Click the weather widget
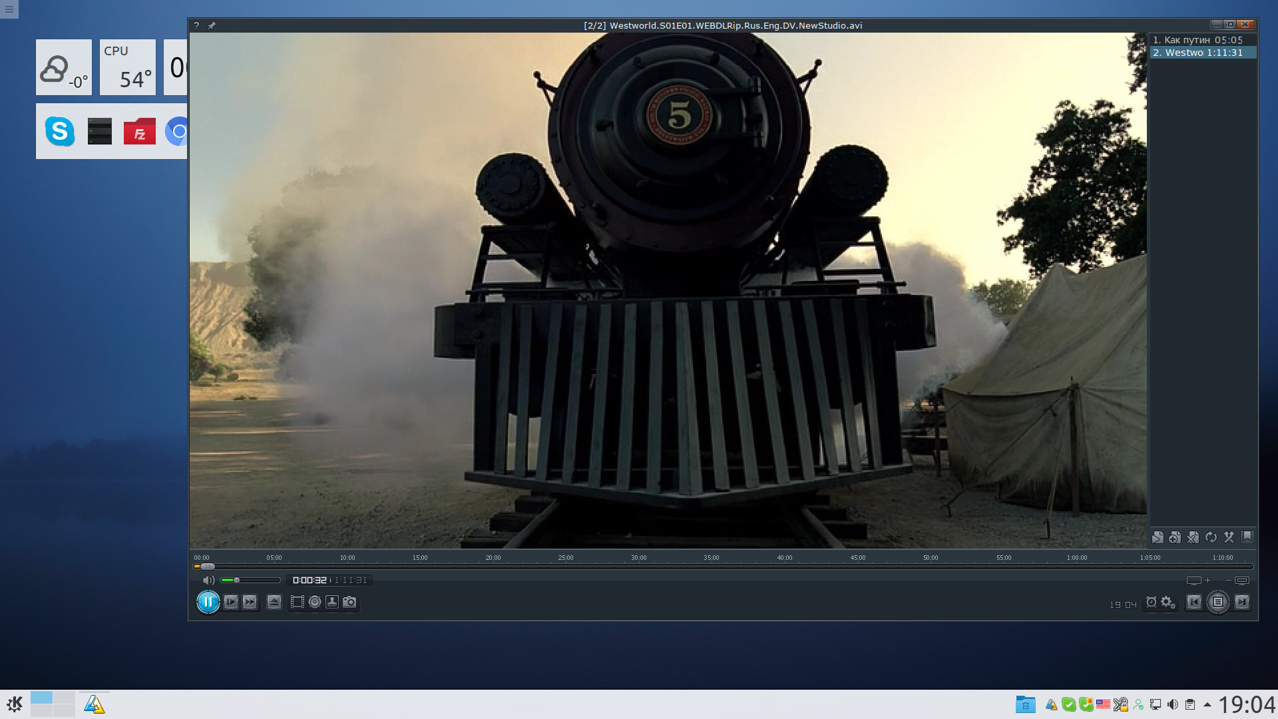 (x=64, y=67)
